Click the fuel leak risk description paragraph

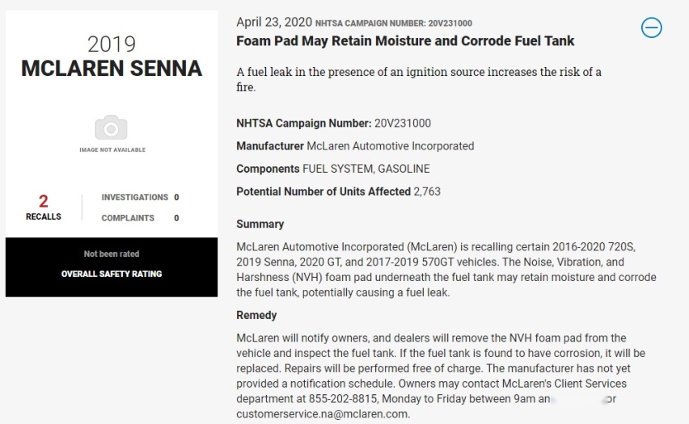(x=419, y=79)
